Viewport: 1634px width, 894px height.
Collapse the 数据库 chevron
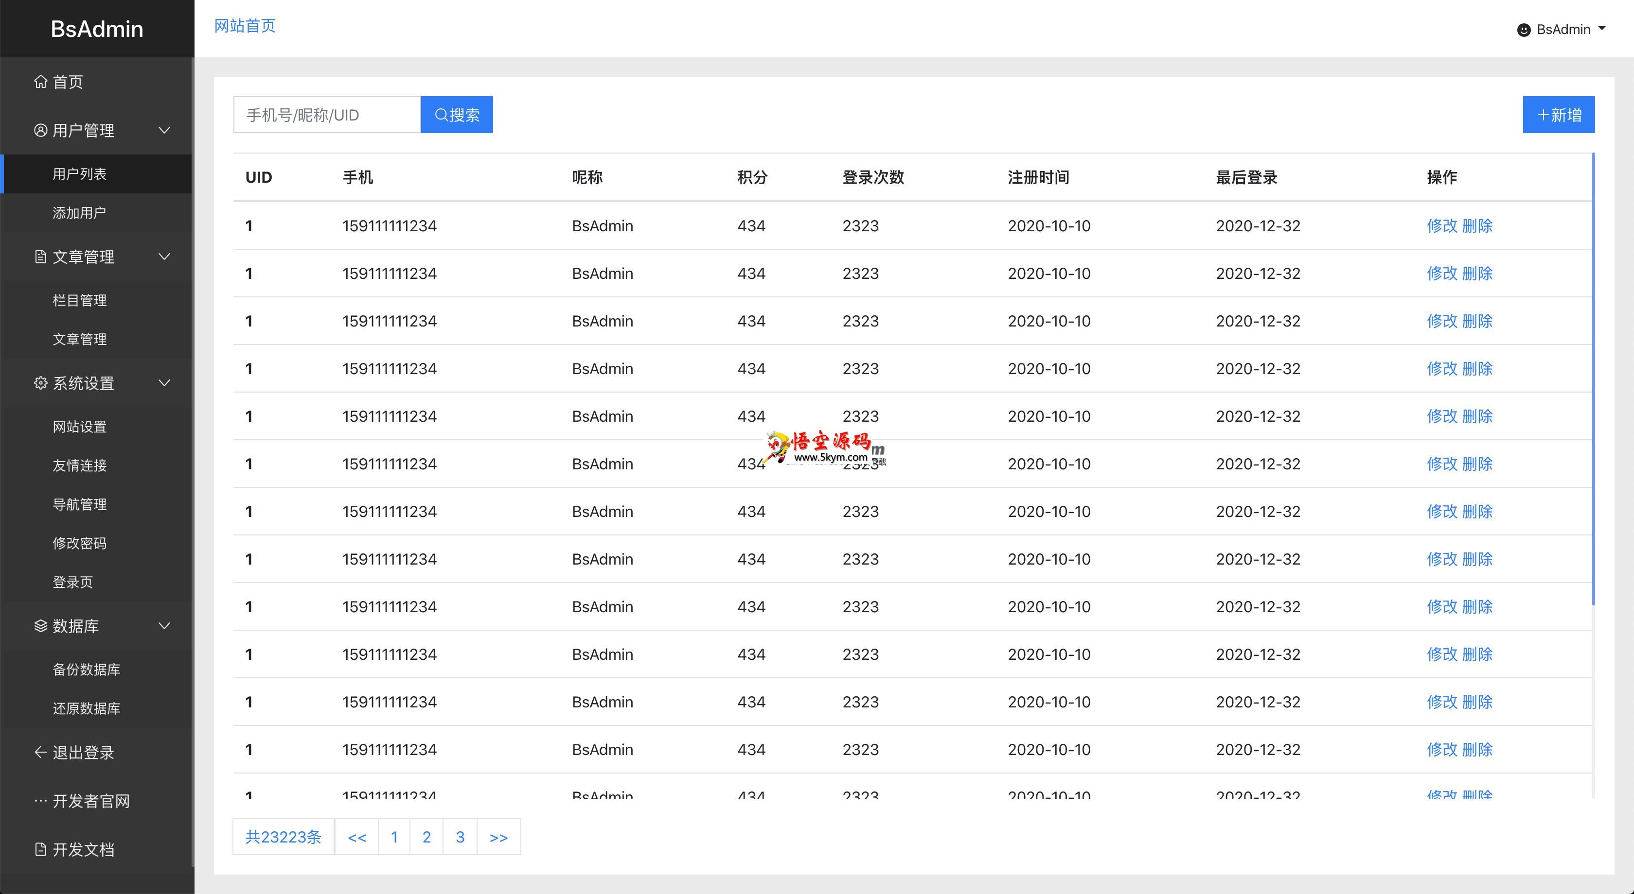(164, 626)
